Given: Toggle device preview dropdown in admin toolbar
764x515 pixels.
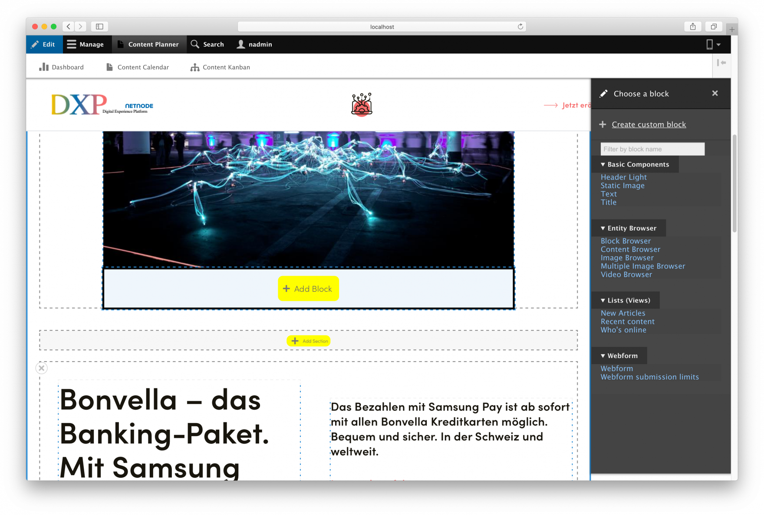Looking at the screenshot, I should pos(713,44).
